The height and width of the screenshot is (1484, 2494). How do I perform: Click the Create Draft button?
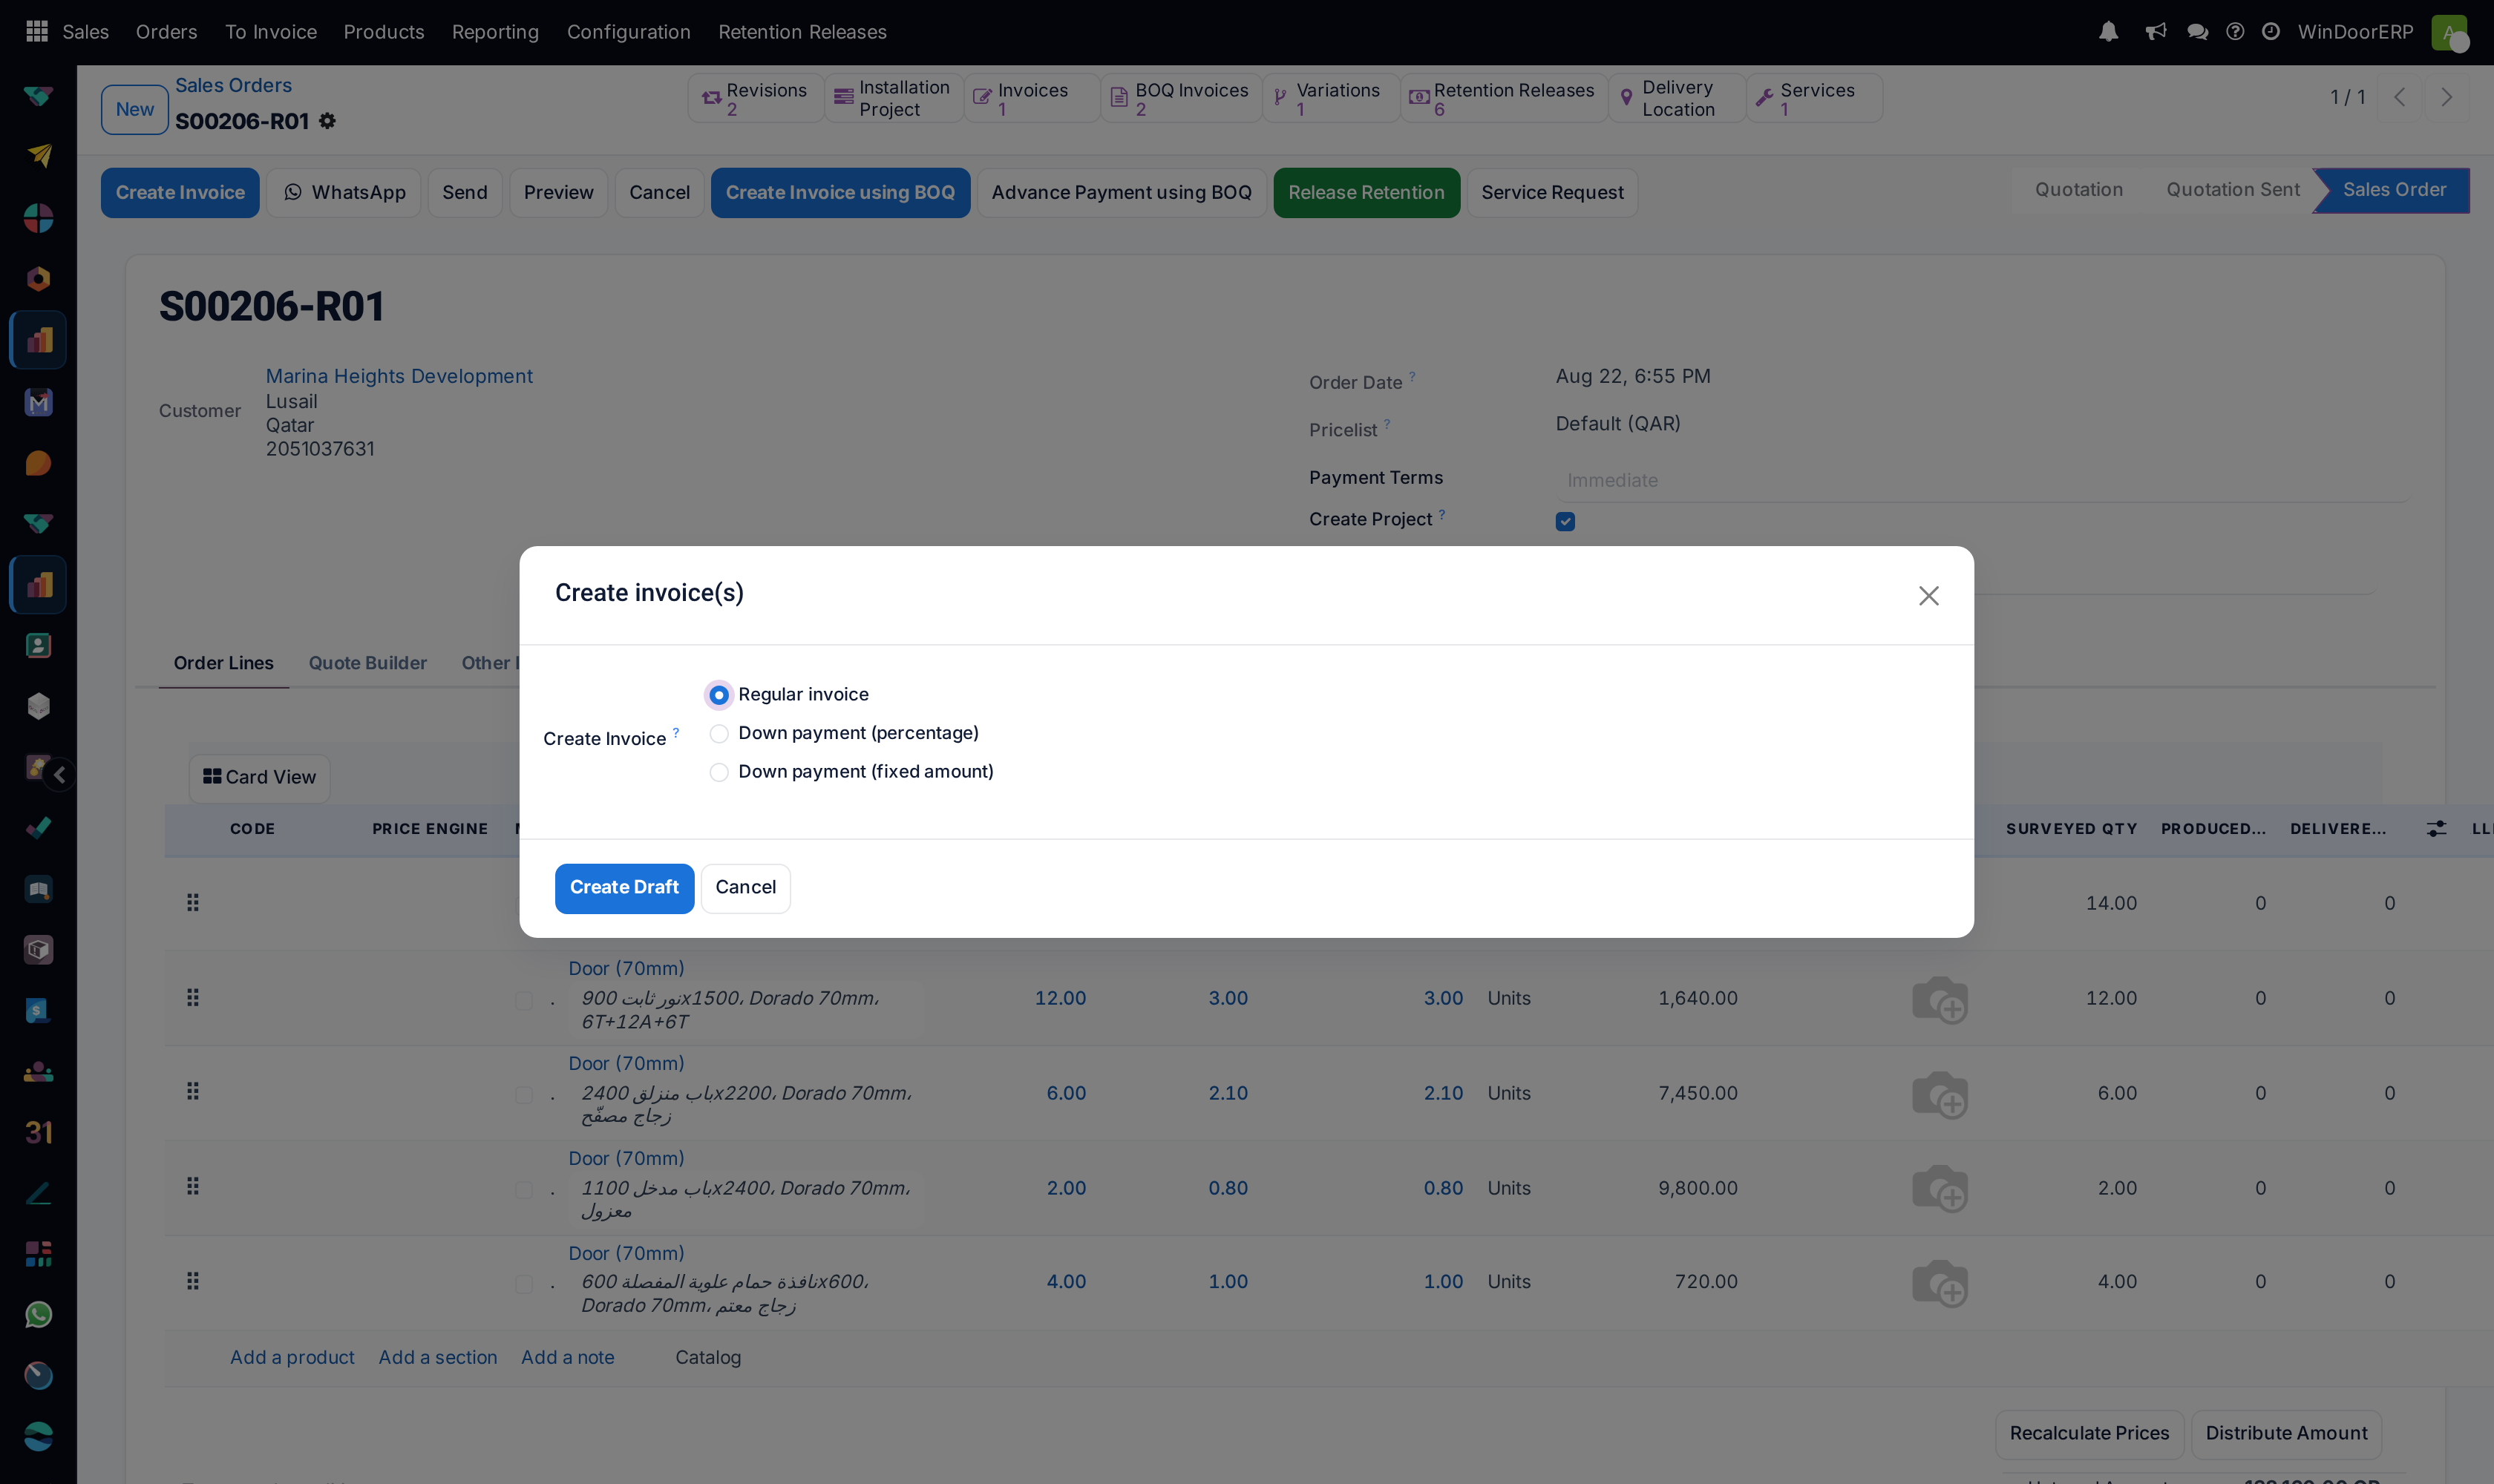[x=623, y=888]
